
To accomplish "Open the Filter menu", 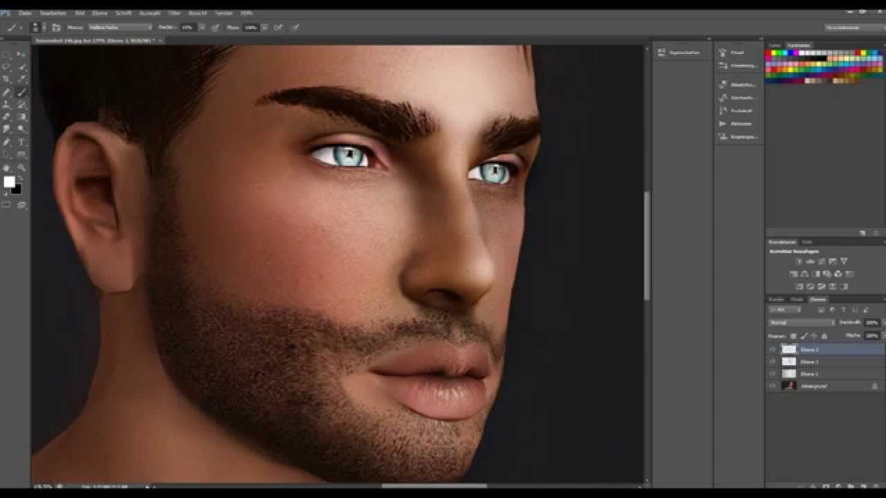I will point(174,13).
